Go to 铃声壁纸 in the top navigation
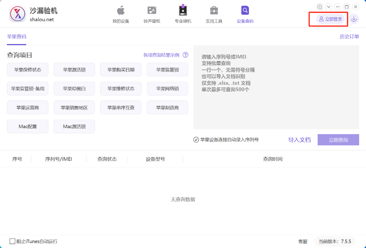366x248 pixels. coord(152,15)
